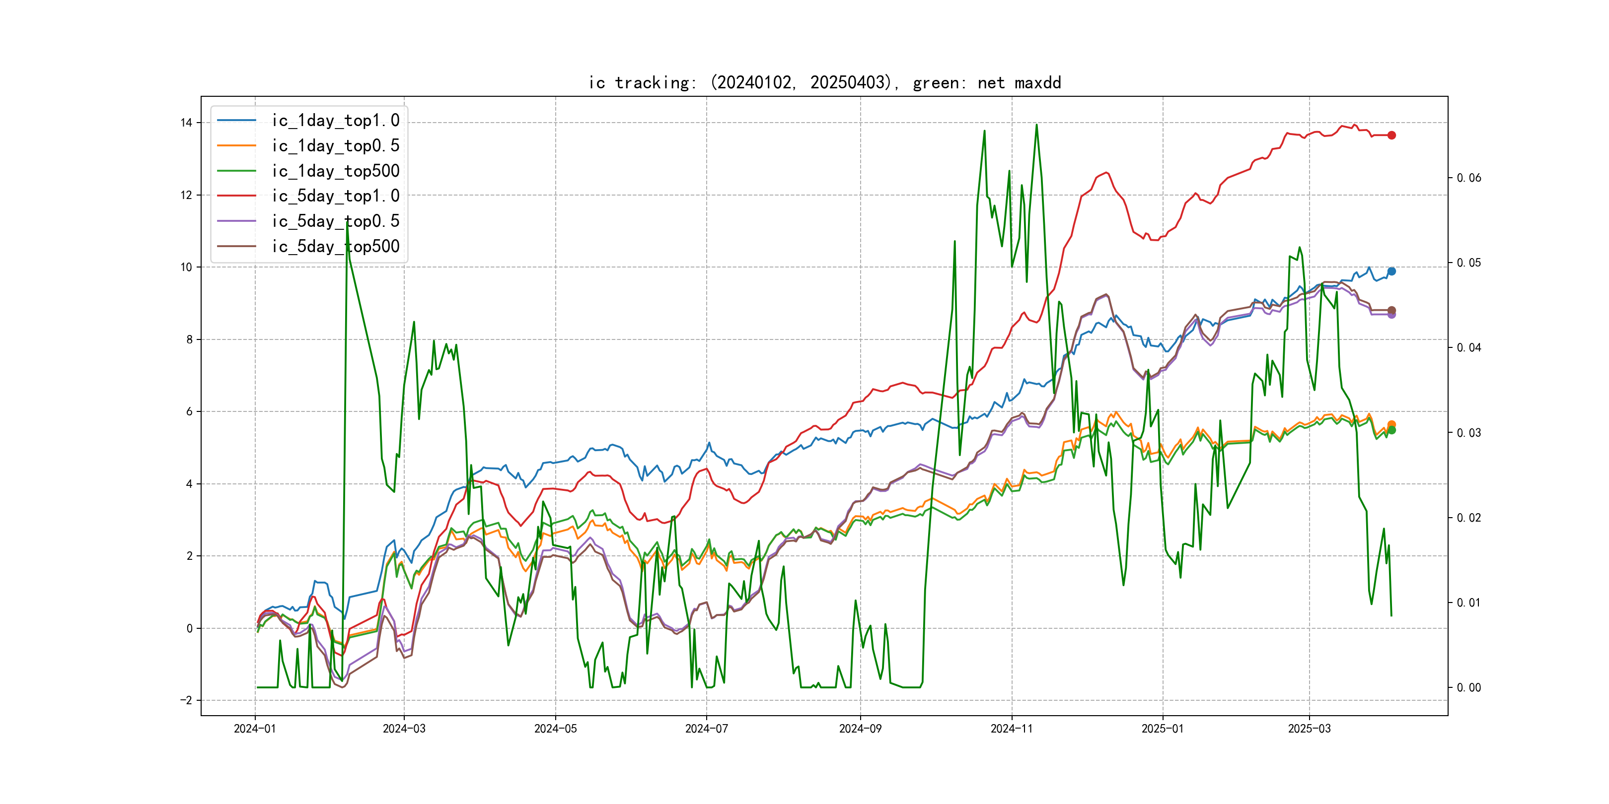Click the purple line swatch in legend
The height and width of the screenshot is (804, 1609).
(x=237, y=221)
